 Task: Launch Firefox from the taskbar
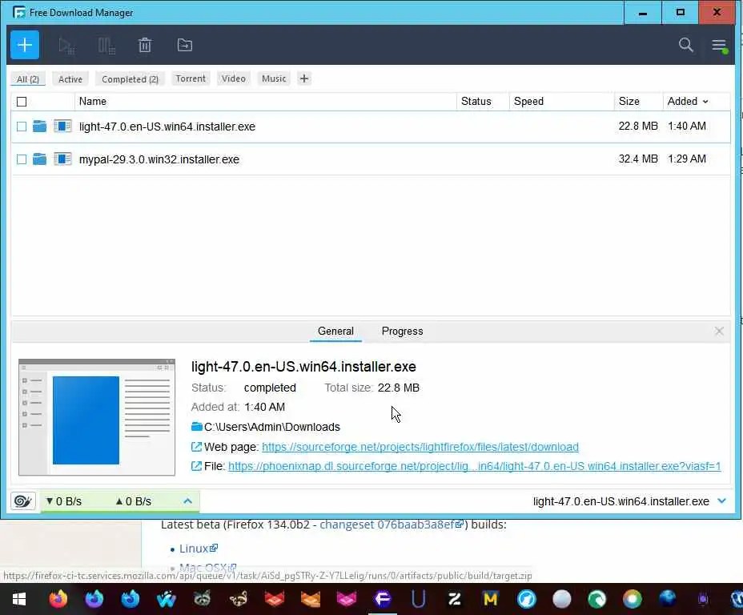tap(58, 599)
